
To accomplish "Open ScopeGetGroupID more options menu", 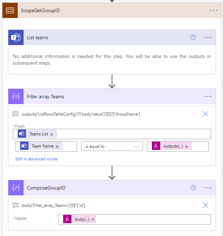I will [x=214, y=10].
